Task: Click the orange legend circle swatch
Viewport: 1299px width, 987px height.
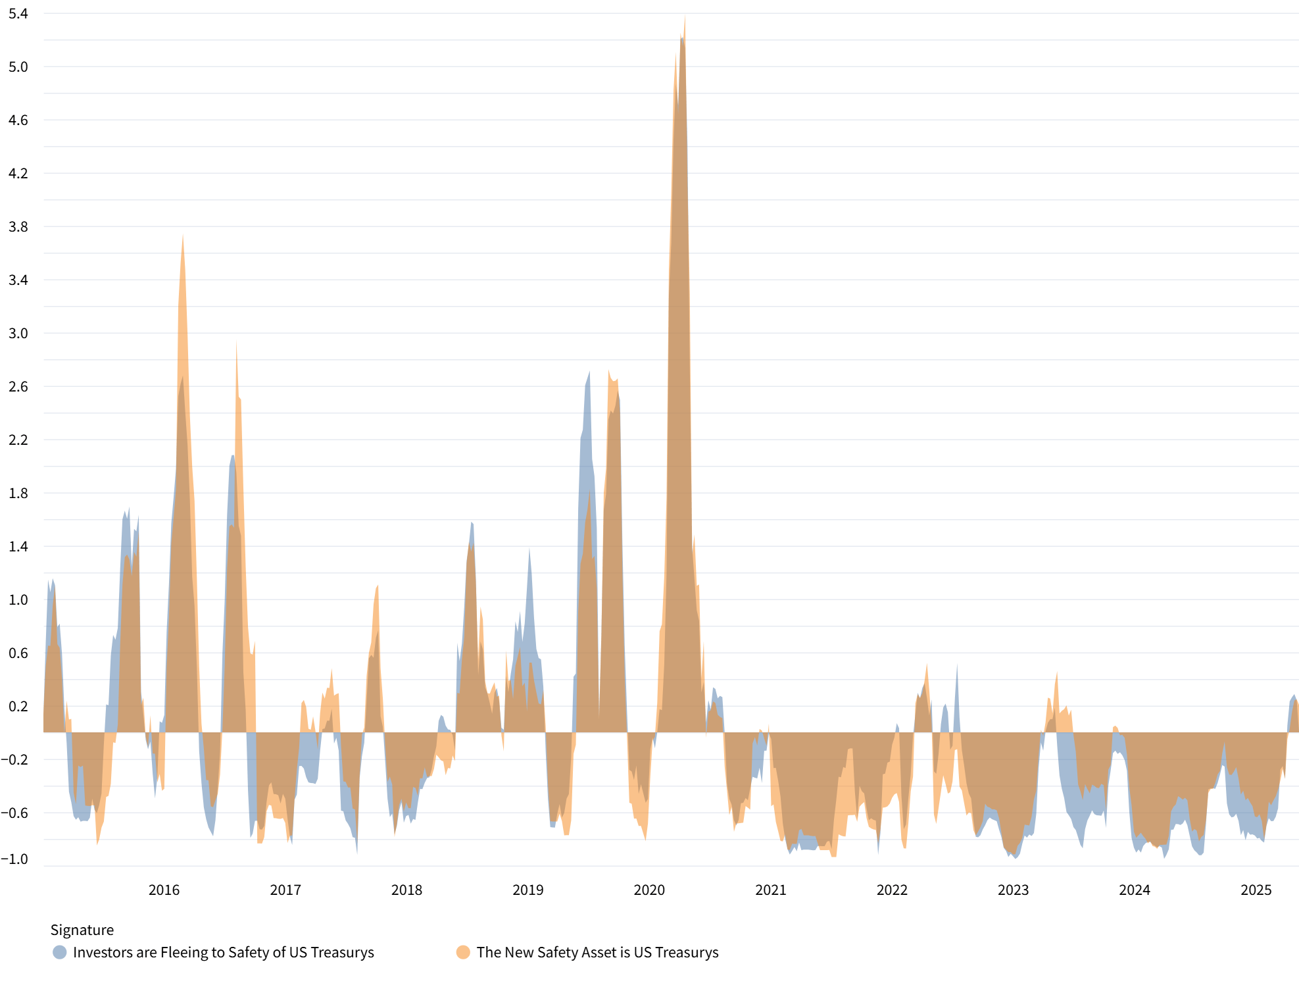Action: [x=463, y=952]
